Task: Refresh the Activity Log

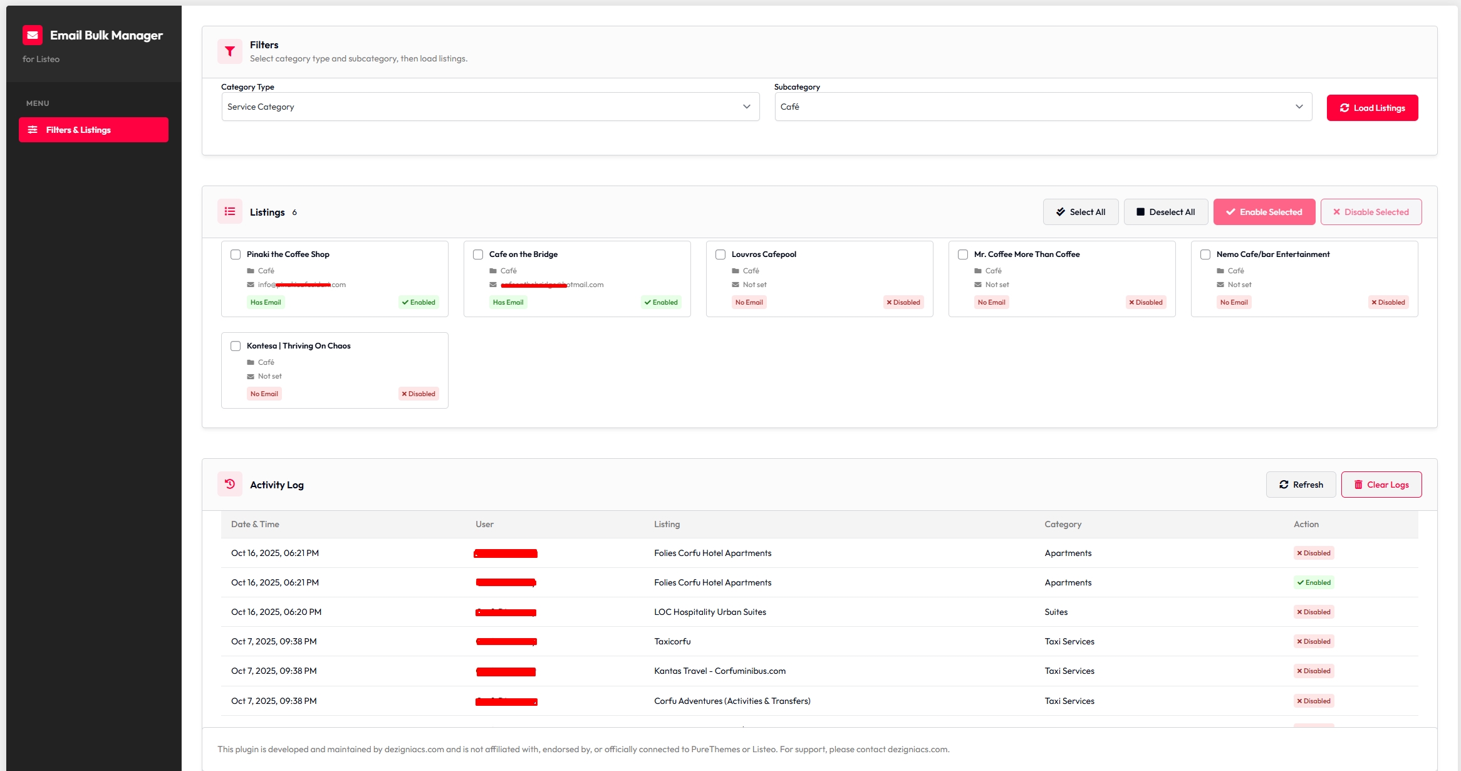Action: click(1301, 484)
